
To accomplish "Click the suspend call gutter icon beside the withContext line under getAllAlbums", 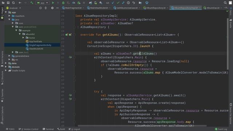I will 70,57.
